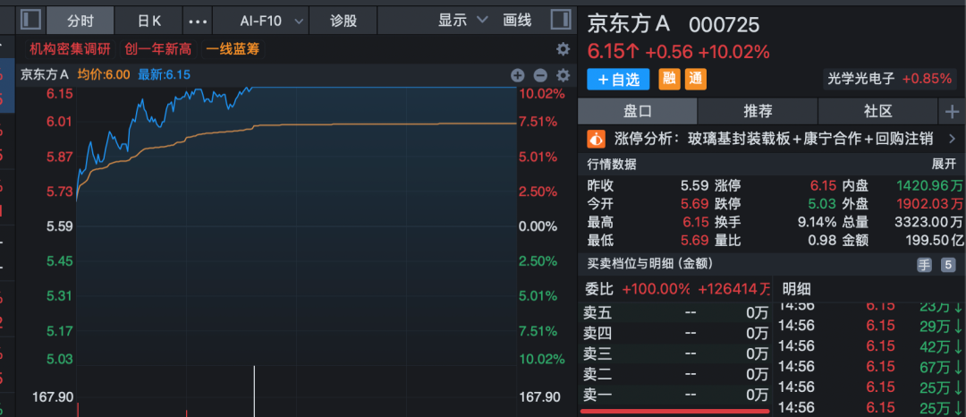Click the 涨停分析 orange icon
This screenshot has height=417, width=966.
coord(596,139)
